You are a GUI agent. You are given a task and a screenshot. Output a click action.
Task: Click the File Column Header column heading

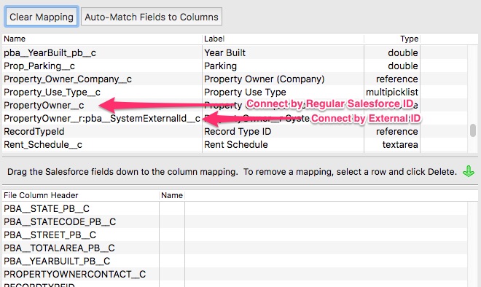point(81,195)
